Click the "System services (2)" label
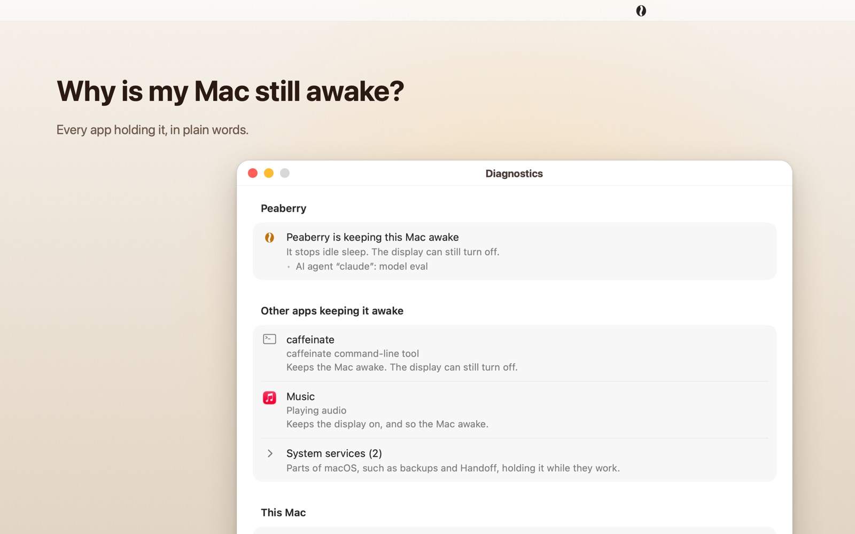855x534 pixels. click(334, 453)
